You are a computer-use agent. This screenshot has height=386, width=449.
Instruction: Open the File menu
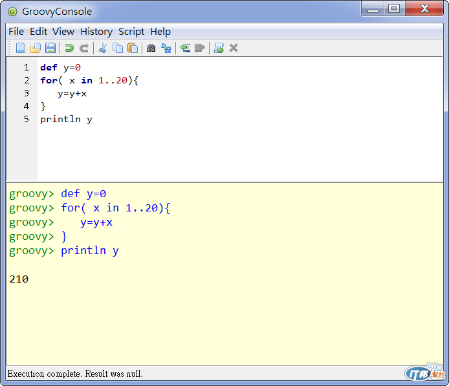click(16, 32)
